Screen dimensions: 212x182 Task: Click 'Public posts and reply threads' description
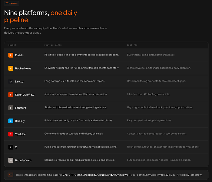click(x=78, y=120)
